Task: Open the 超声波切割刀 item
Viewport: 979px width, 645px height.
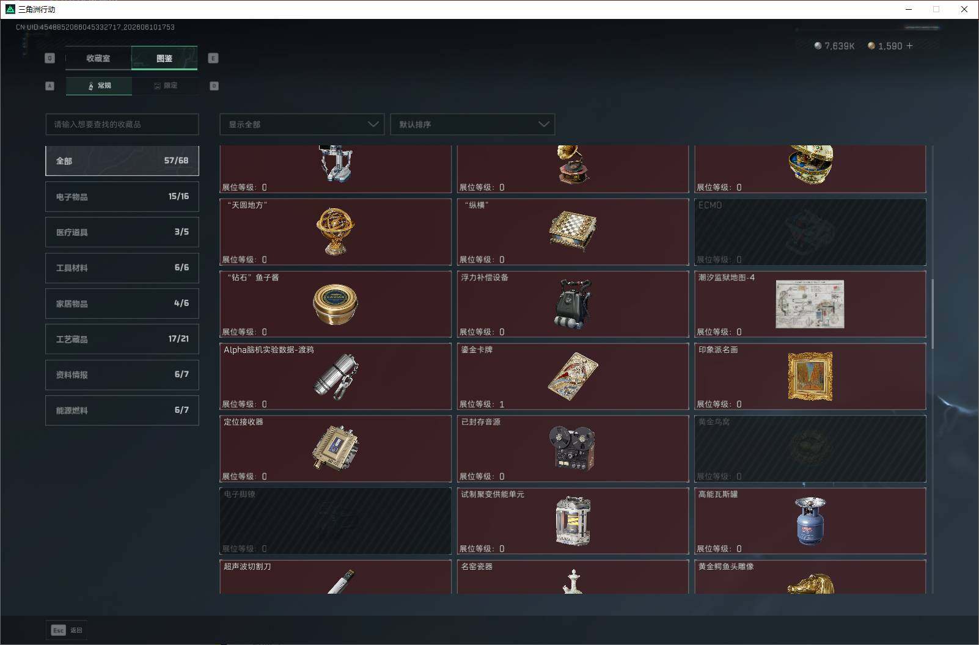Action: coord(335,577)
